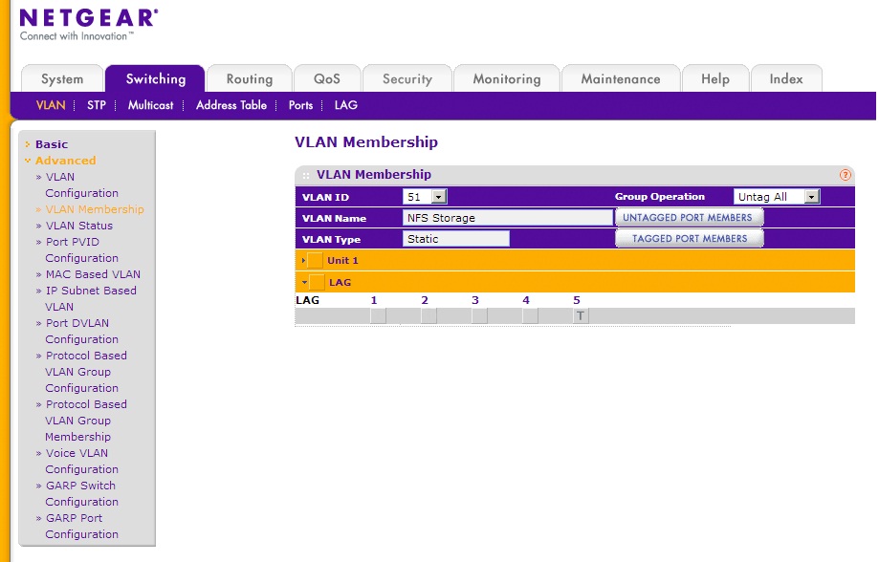Screen dimensions: 879x562
Task: Toggle membership checkbox for LAG port 1
Action: coord(376,313)
